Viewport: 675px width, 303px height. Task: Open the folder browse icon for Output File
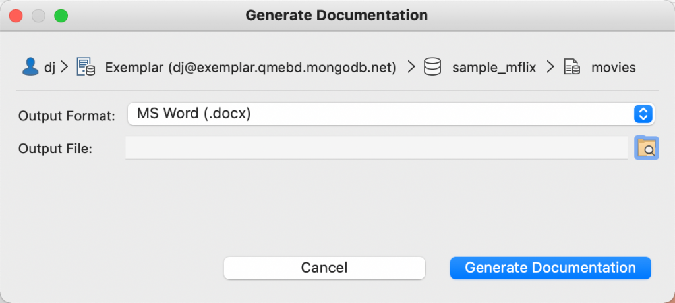click(x=647, y=148)
